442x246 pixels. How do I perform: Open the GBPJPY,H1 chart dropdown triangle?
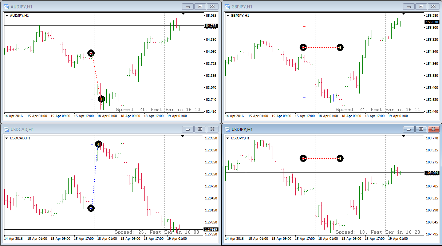tap(228, 16)
